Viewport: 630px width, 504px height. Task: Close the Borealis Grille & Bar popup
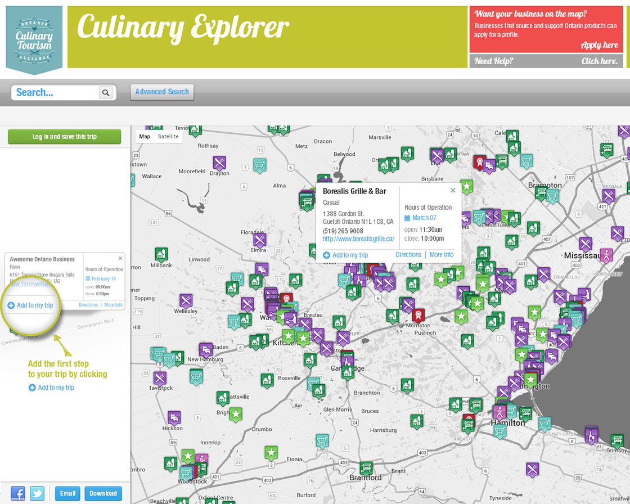click(453, 190)
